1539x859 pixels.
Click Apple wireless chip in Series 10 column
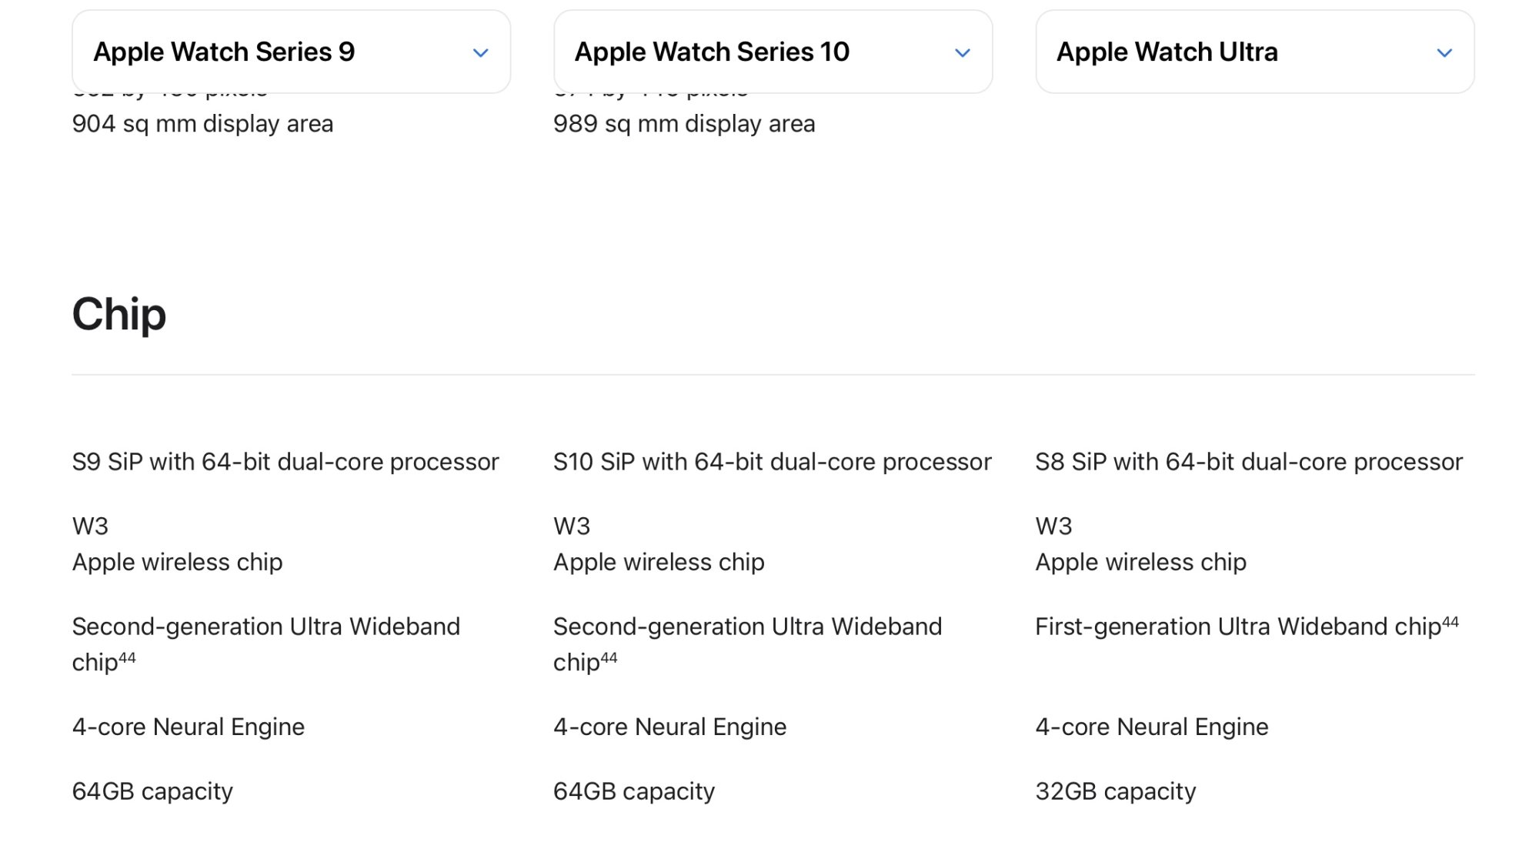click(x=659, y=562)
